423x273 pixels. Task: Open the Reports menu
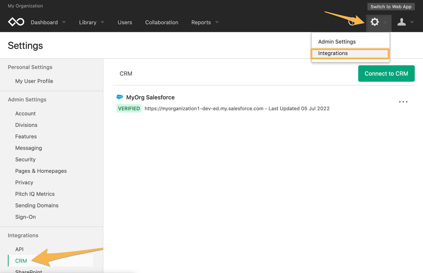tap(201, 22)
